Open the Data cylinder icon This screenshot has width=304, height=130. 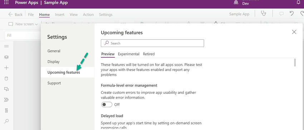pyautogui.click(x=6, y=78)
